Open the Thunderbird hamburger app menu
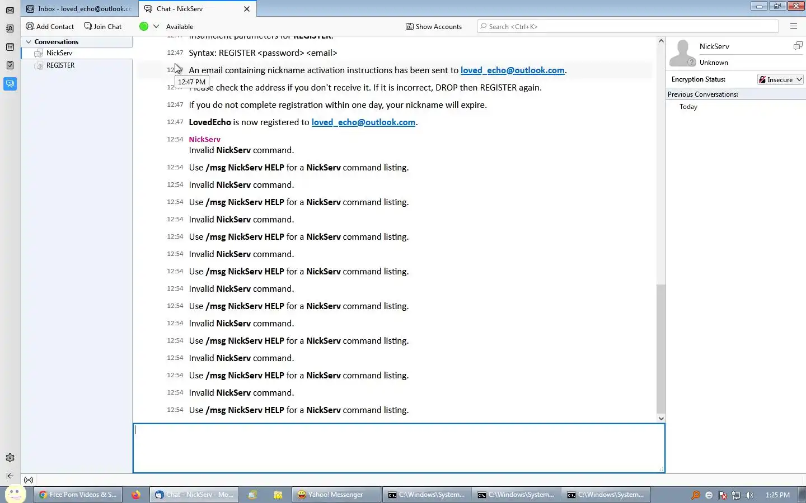The width and height of the screenshot is (806, 503). [794, 26]
